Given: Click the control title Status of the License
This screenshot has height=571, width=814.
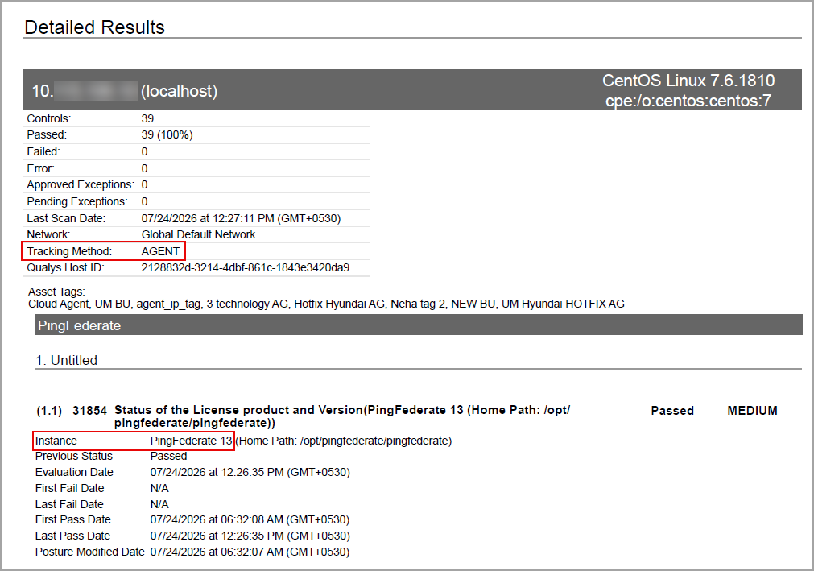Looking at the screenshot, I should 342,416.
